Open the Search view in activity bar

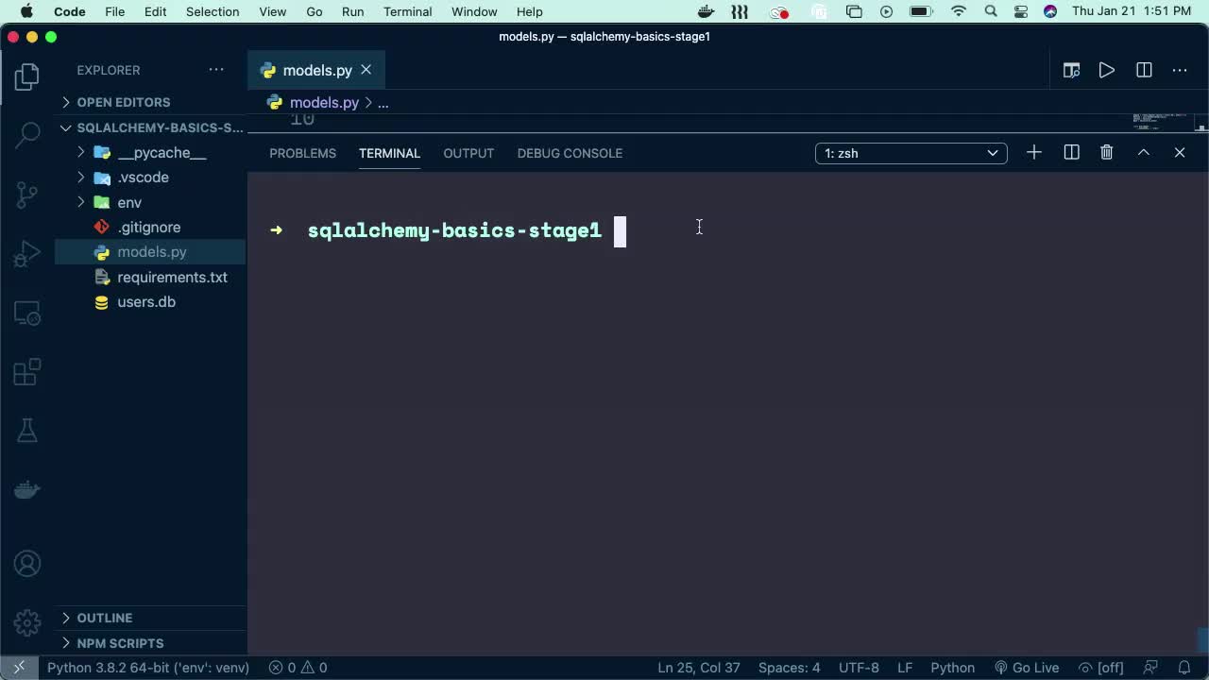tap(27, 134)
